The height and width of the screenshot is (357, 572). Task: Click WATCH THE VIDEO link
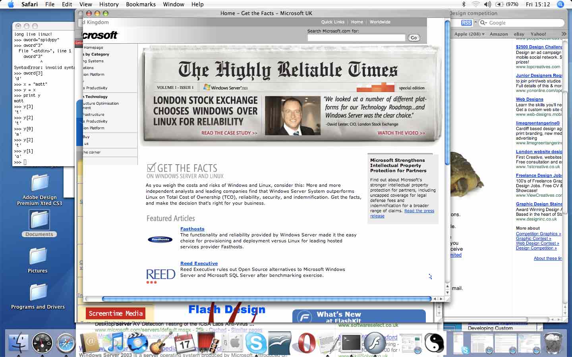tap(401, 133)
